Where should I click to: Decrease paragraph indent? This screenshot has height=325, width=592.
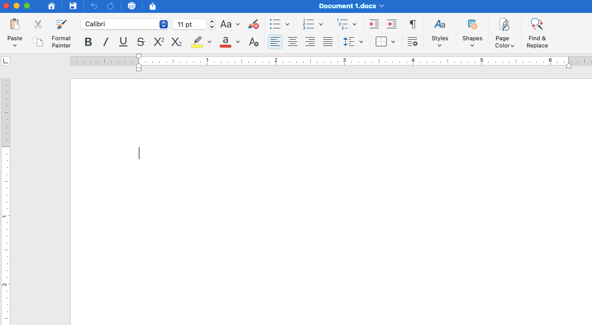(x=374, y=24)
